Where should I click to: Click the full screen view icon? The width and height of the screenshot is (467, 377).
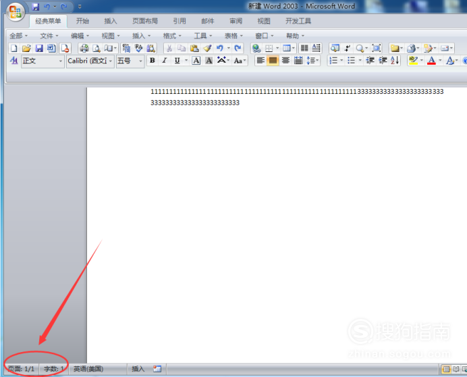coord(376,48)
